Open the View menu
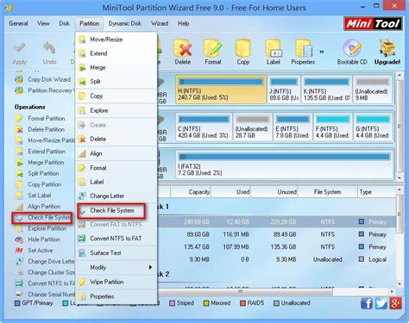Image resolution: width=409 pixels, height=323 pixels. coord(43,23)
